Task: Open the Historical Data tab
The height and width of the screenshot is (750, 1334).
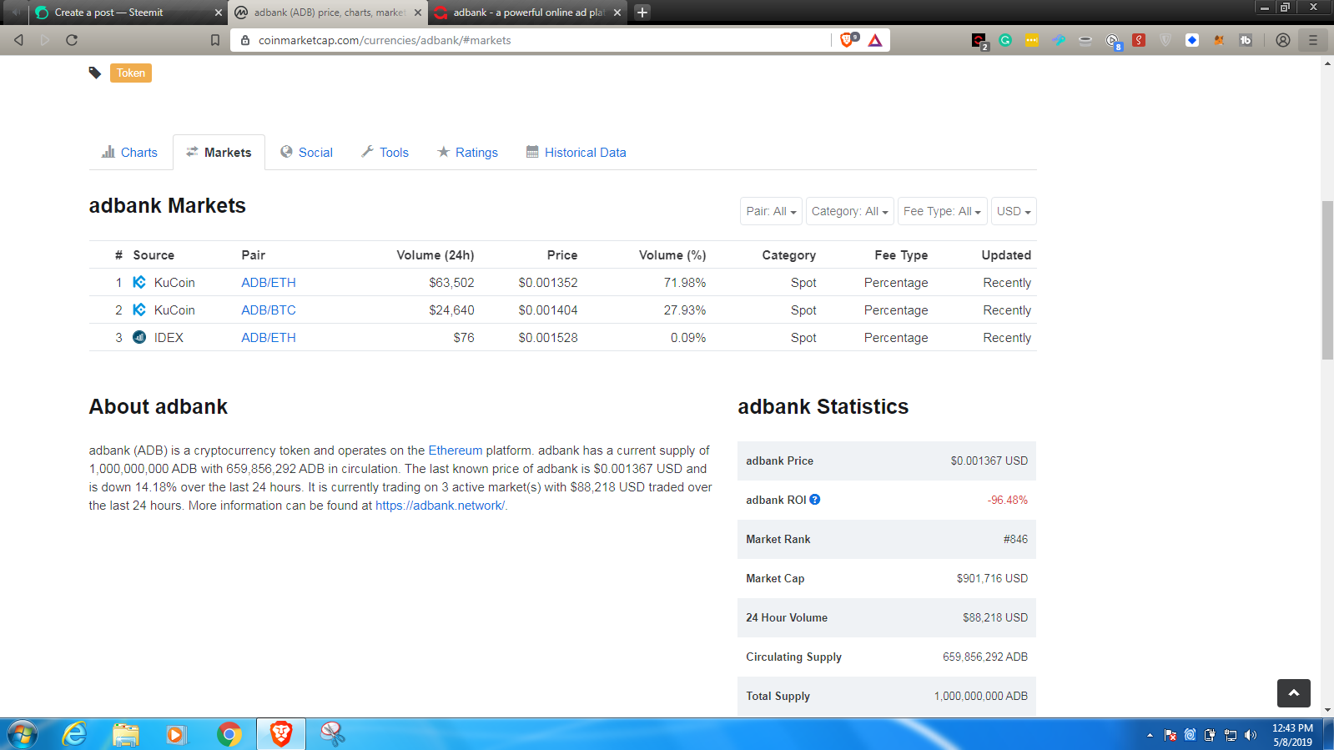Action: tap(576, 153)
